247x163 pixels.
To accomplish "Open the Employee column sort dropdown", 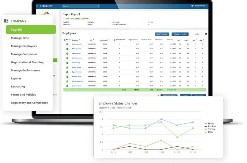I will point(80,40).
